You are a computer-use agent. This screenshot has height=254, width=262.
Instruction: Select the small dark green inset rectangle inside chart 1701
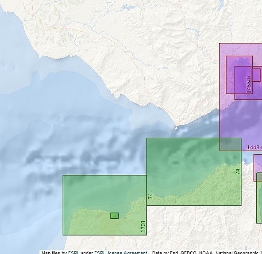[115, 216]
